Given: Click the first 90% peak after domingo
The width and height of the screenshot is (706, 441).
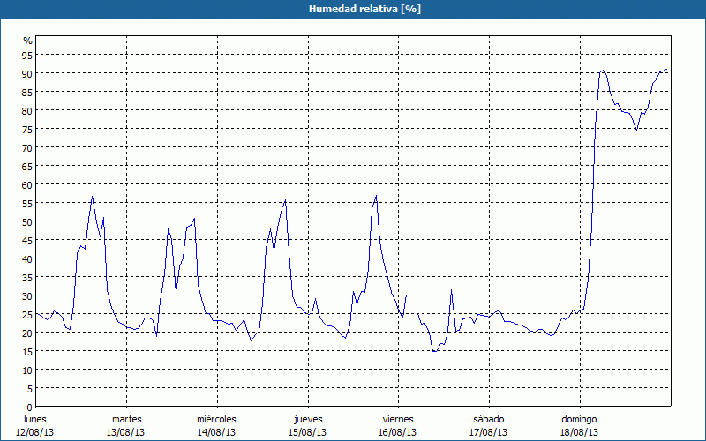Looking at the screenshot, I should point(603,71).
